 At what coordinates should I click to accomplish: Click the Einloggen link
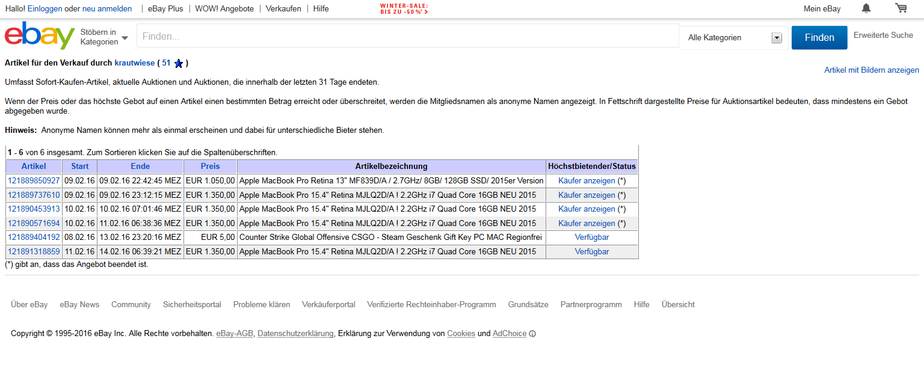coord(45,9)
